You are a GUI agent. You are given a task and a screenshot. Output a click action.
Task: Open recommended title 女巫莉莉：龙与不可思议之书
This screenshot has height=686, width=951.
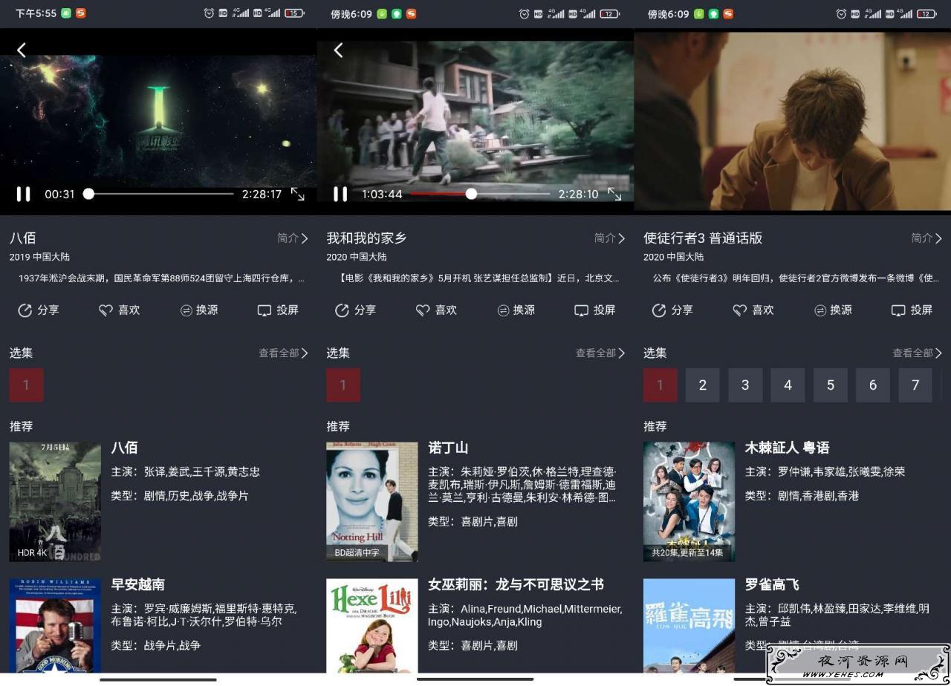[x=516, y=584]
